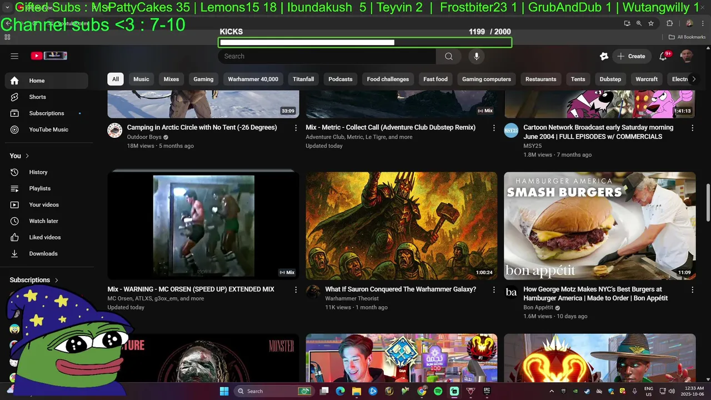The width and height of the screenshot is (711, 400).
Task: Select the All filter chip
Action: [x=115, y=79]
